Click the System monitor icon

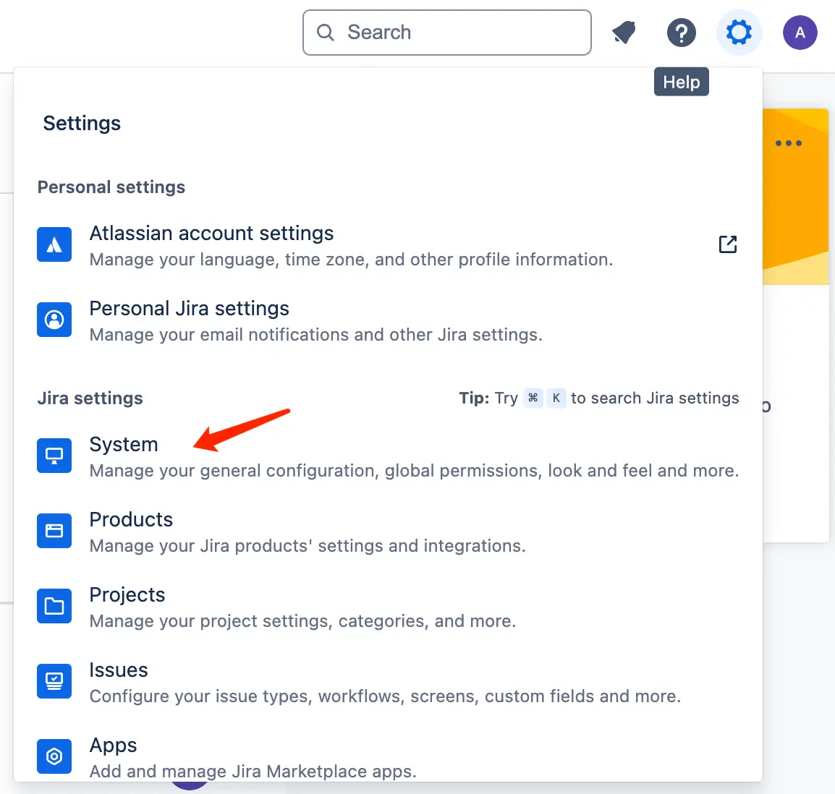[54, 456]
